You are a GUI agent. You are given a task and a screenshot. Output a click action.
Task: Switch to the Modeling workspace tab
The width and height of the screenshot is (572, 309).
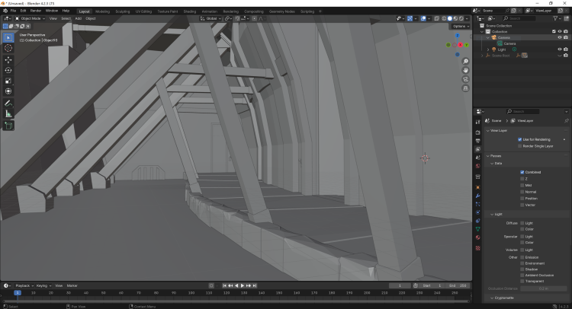tap(102, 11)
